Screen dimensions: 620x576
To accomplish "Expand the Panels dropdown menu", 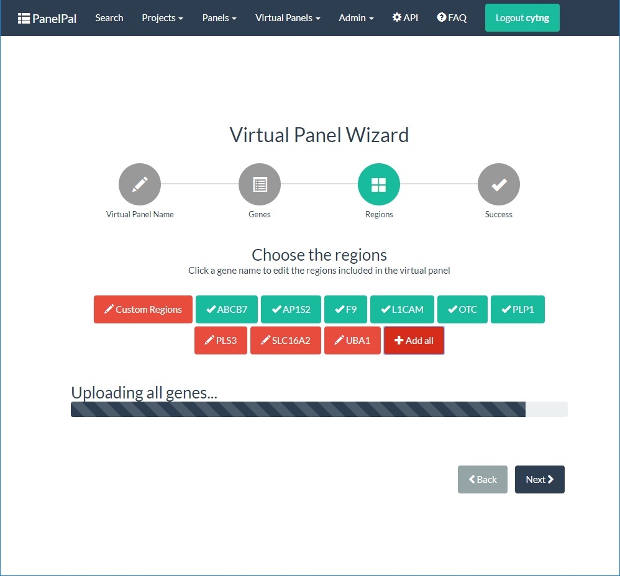I will [x=219, y=18].
